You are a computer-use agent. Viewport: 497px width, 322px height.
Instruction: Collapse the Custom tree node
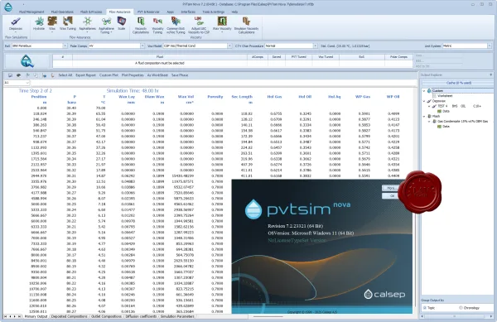pos(424,91)
